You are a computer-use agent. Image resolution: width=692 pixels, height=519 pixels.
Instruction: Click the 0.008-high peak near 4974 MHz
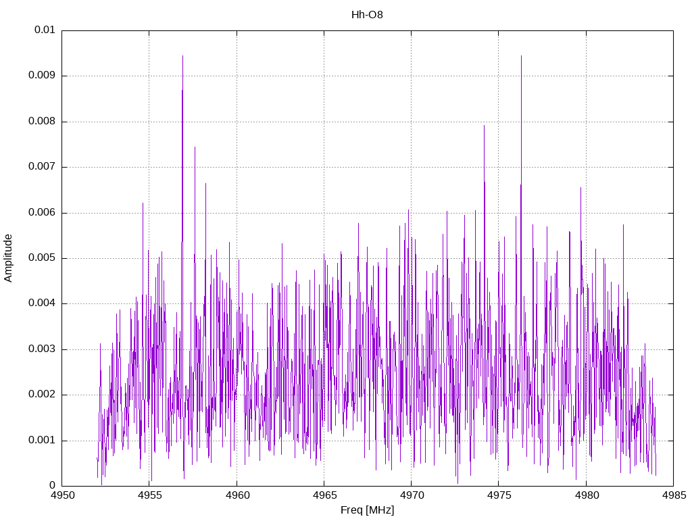pos(484,126)
